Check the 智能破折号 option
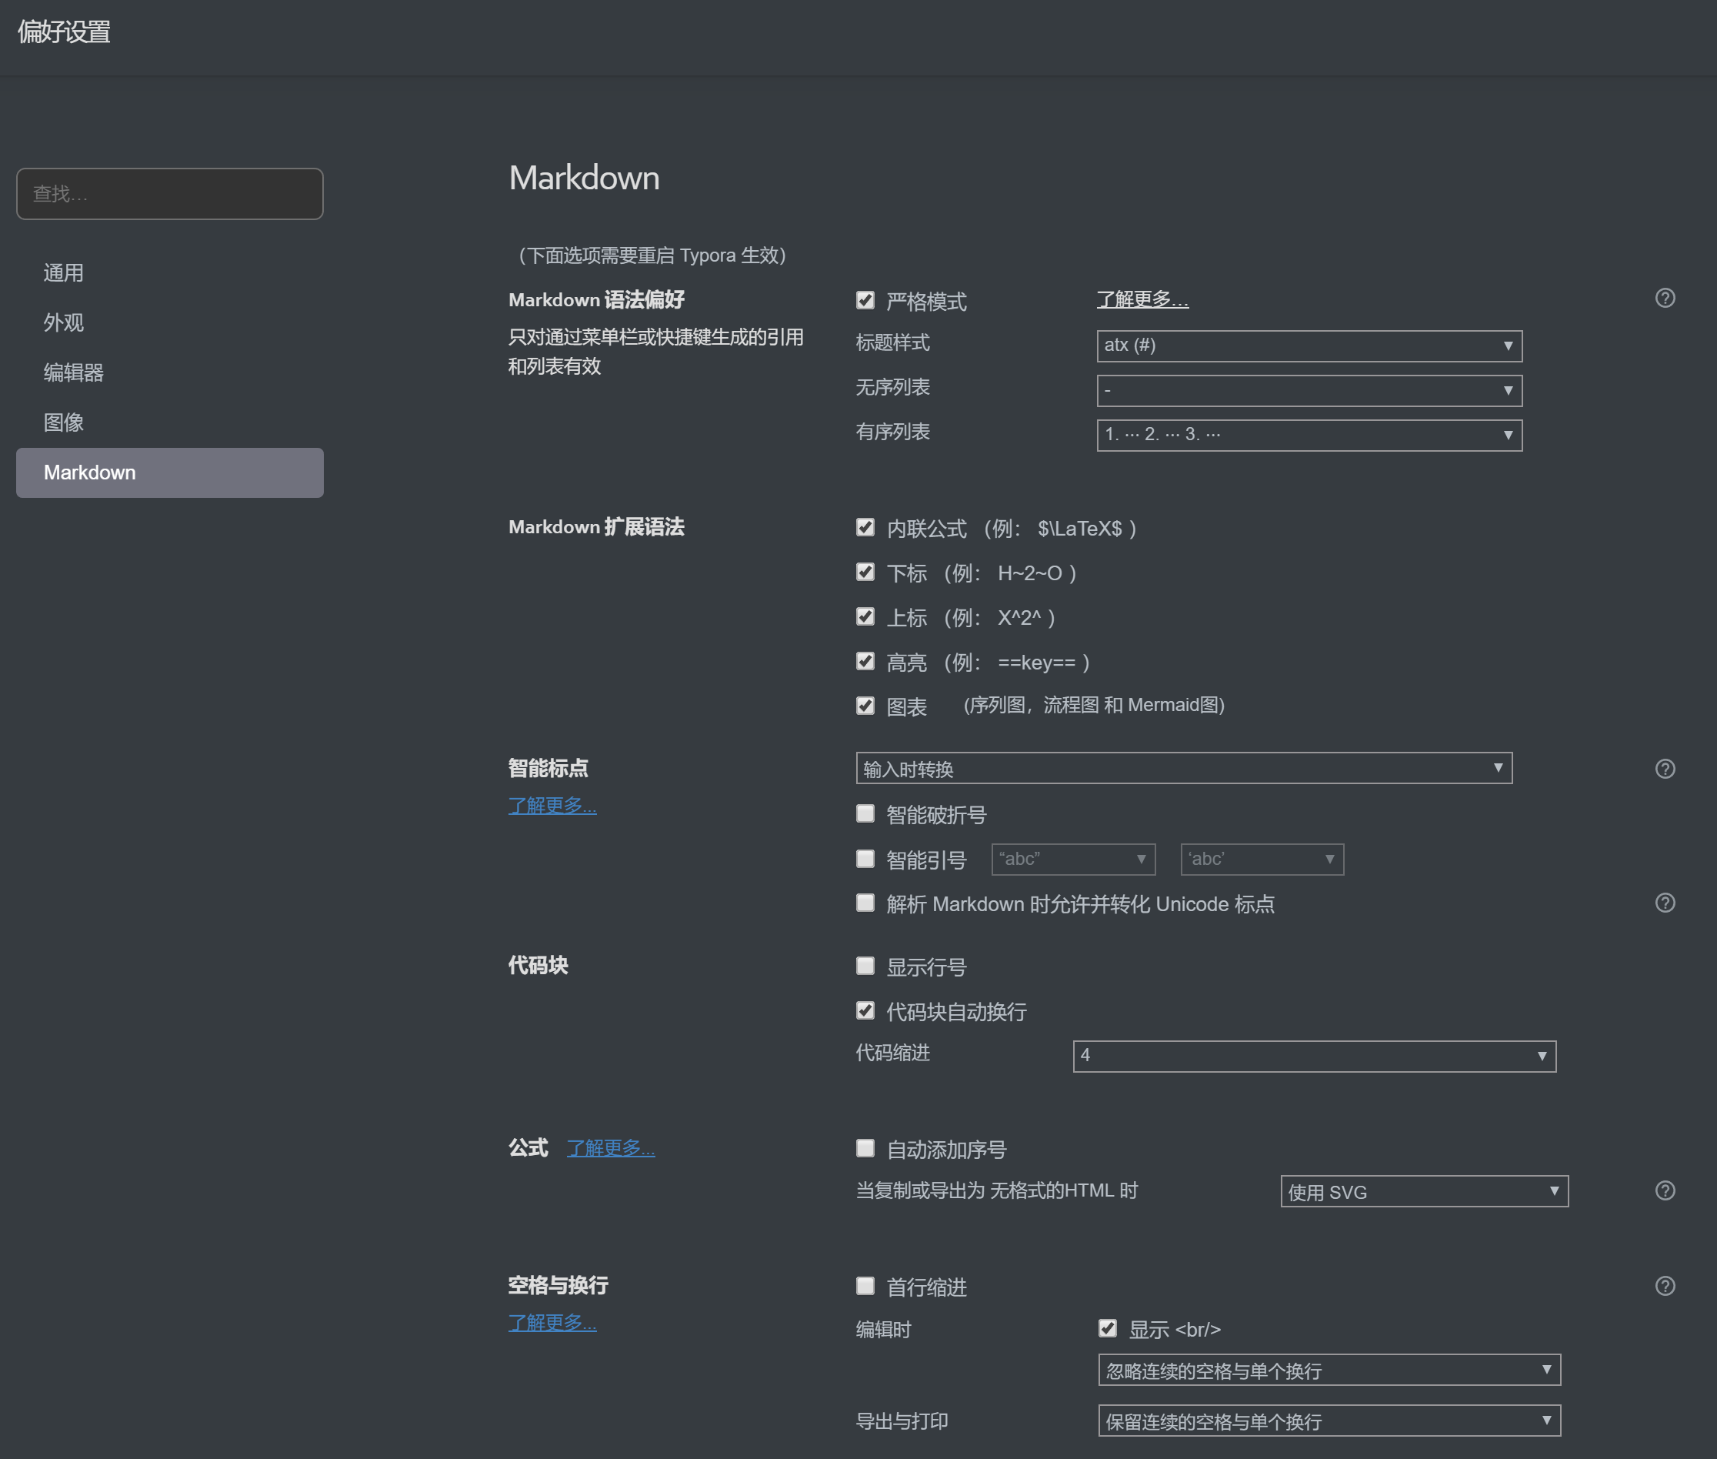This screenshot has height=1459, width=1717. click(865, 814)
